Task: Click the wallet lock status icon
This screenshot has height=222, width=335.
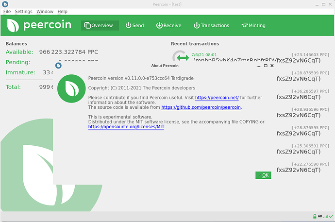Action: pyautogui.click(x=315, y=216)
